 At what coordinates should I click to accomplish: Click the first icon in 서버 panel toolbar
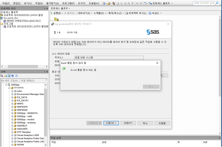(x=2, y=76)
